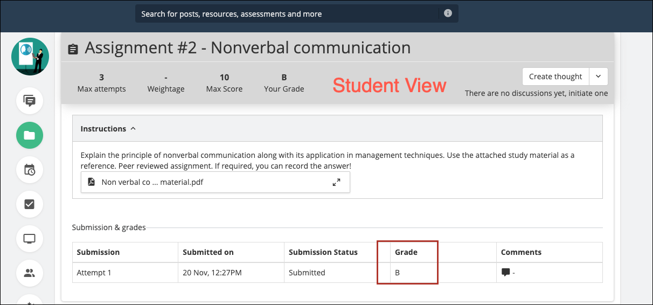The image size is (653, 305).
Task: Select the Attempt 1 submission row
Action: [x=94, y=273]
